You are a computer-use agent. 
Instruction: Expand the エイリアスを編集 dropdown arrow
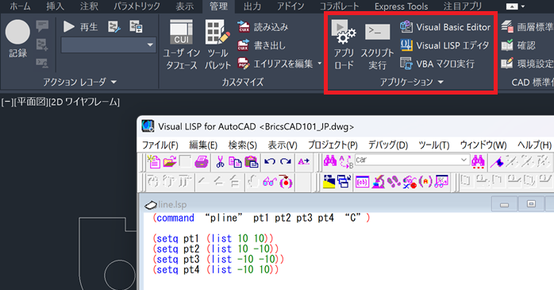[320, 64]
